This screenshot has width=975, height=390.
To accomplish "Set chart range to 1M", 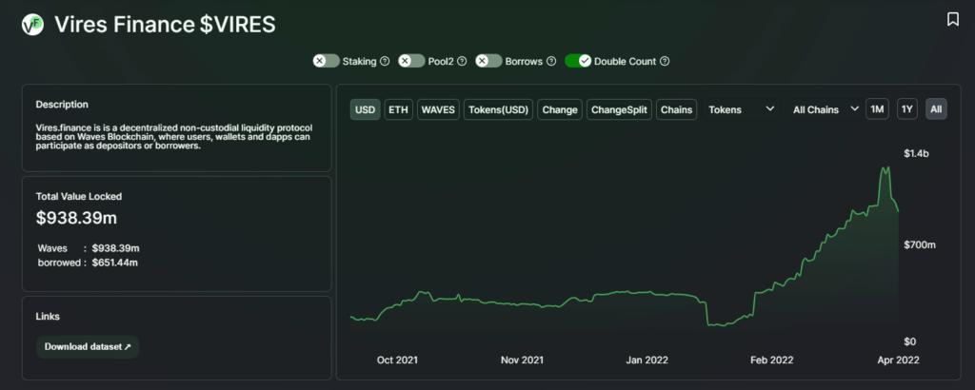I will (877, 109).
